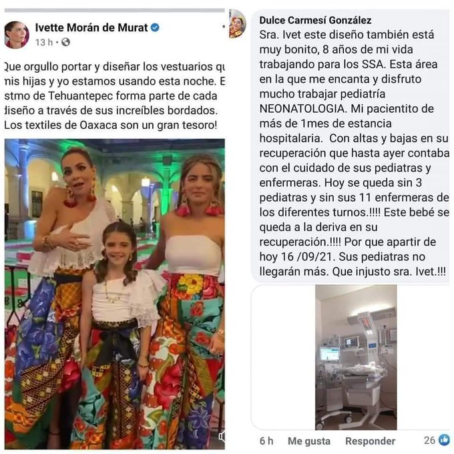The height and width of the screenshot is (454, 454).
Task: Open the photo of three women in dresses
Action: pos(115,294)
